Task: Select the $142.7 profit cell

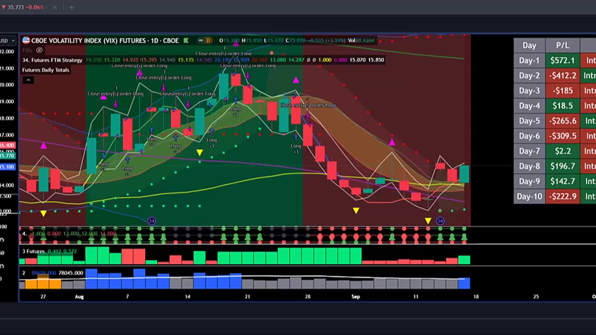Action: point(562,181)
